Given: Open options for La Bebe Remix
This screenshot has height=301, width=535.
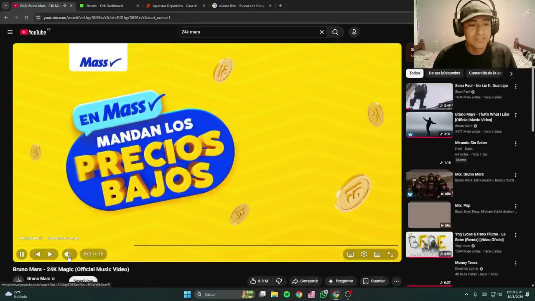Looking at the screenshot, I should pyautogui.click(x=516, y=235).
